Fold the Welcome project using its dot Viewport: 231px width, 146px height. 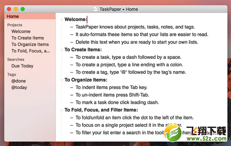[62, 20]
